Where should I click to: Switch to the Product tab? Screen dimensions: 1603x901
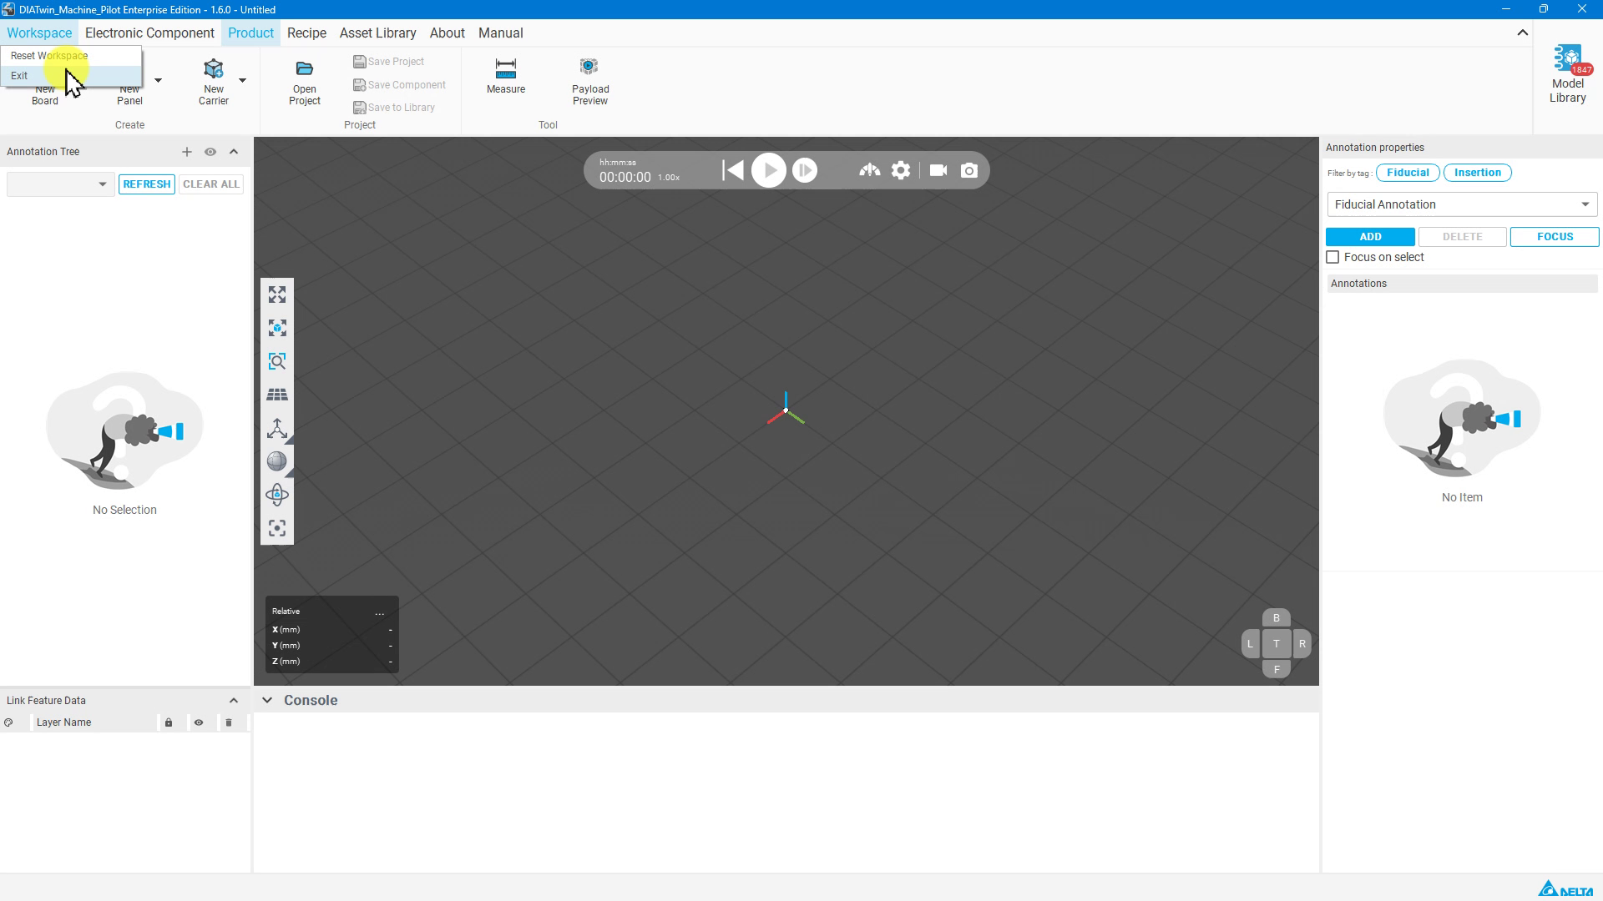click(250, 33)
